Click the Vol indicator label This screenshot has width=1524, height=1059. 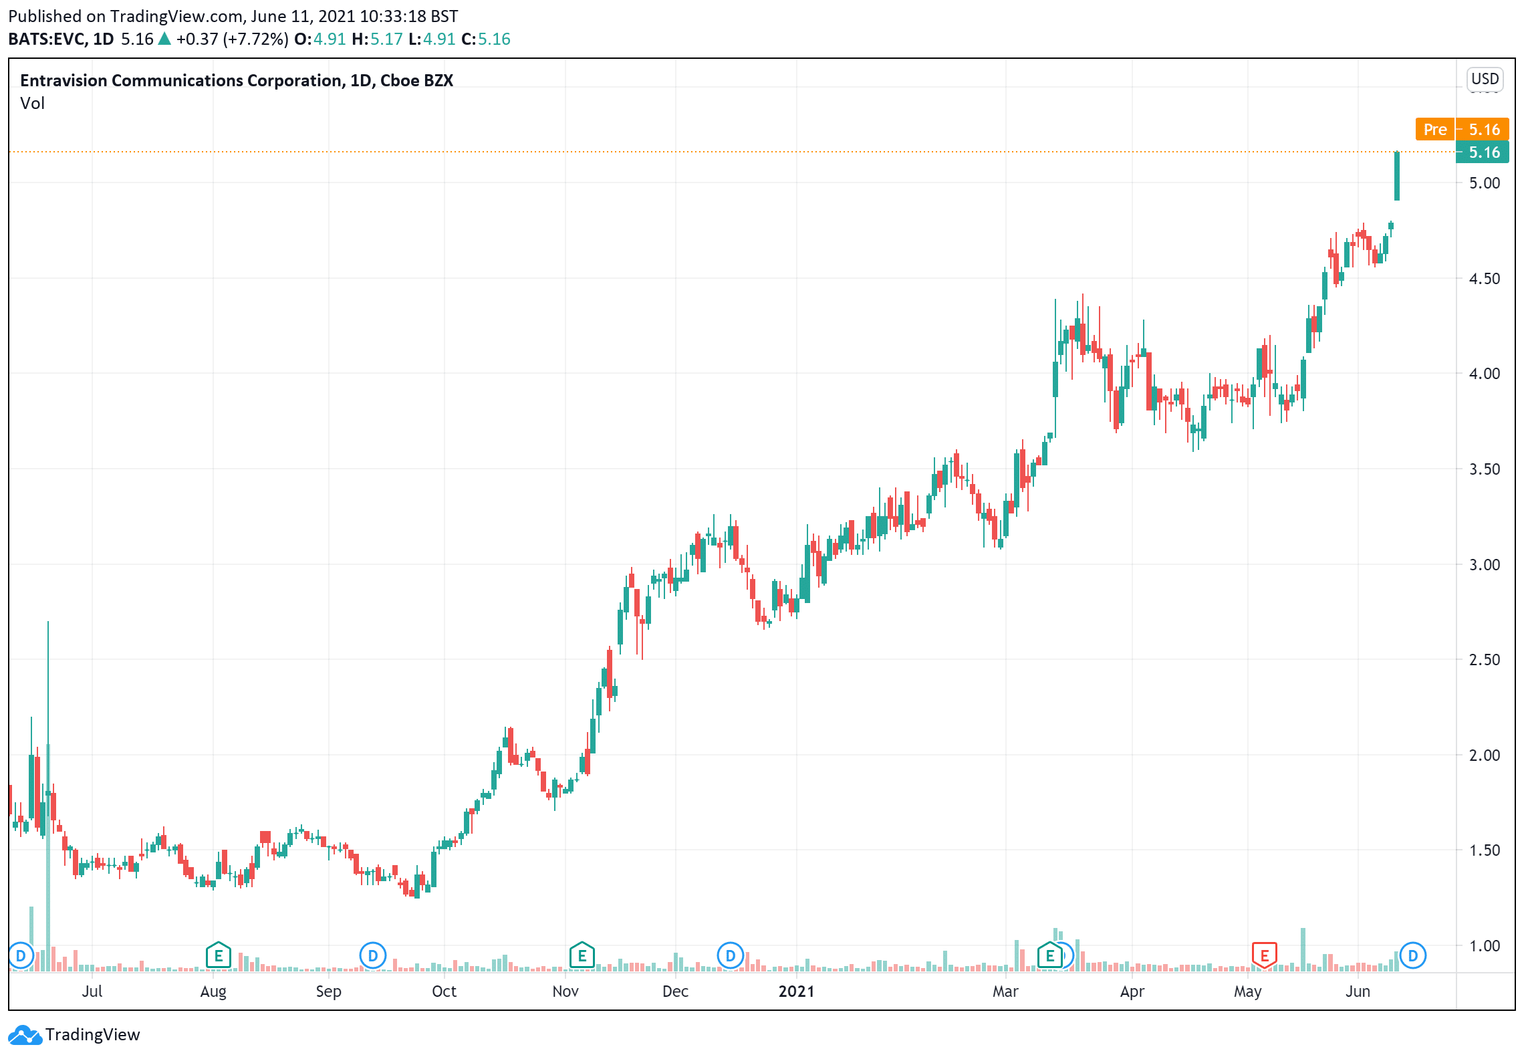[32, 103]
